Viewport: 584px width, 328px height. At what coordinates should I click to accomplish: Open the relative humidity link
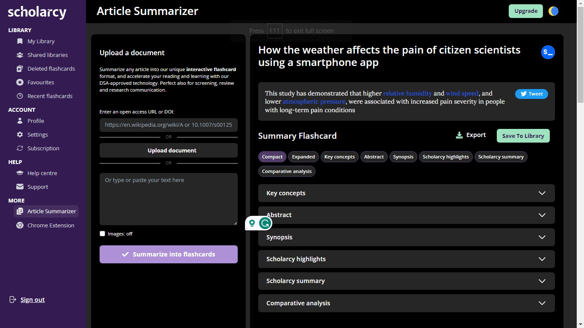click(407, 93)
